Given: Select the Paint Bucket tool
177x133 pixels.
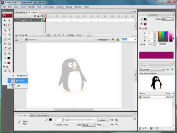Looking at the screenshot, I should tap(9, 44).
